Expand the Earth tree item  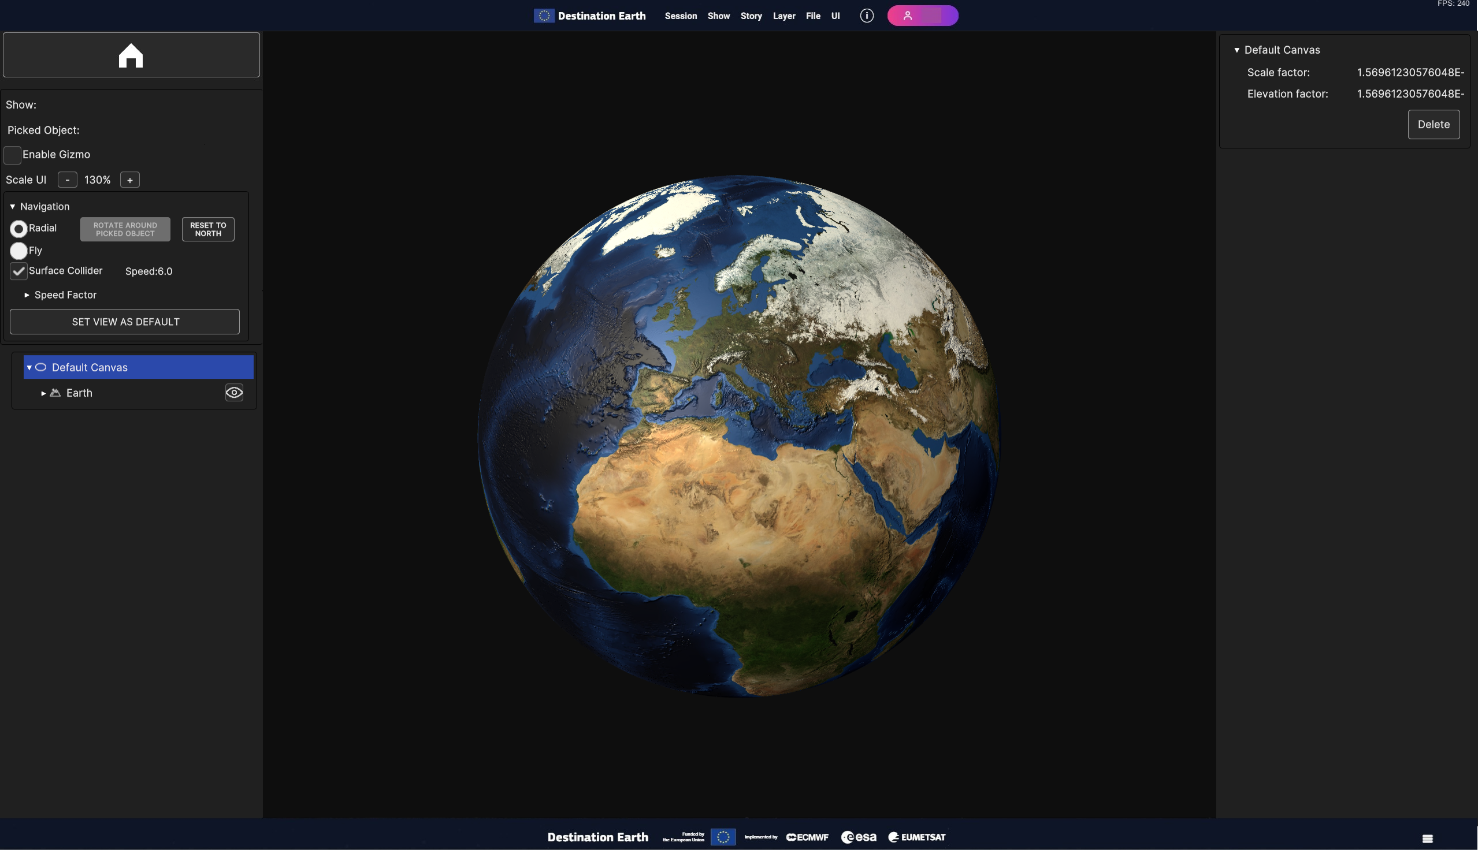[43, 393]
